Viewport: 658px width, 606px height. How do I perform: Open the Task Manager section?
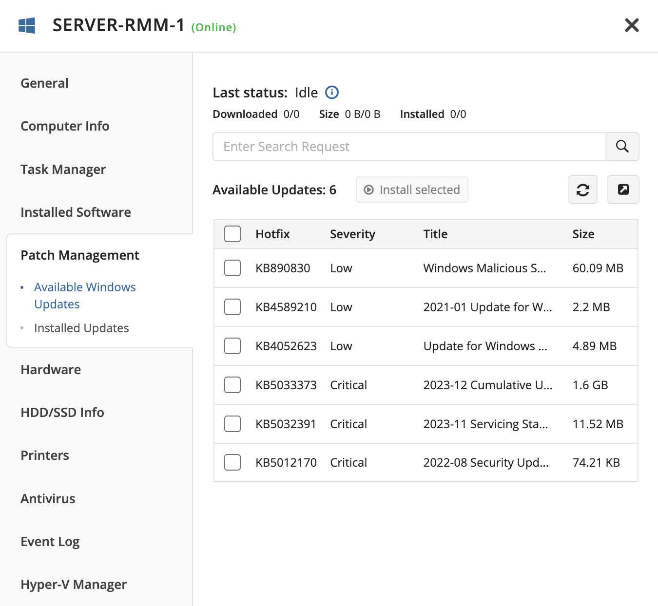pyautogui.click(x=63, y=170)
